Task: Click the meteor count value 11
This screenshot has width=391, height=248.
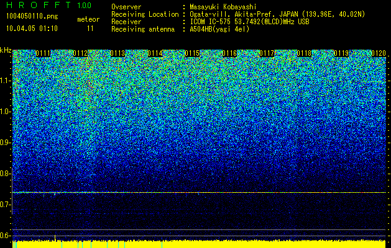Action: [90, 29]
